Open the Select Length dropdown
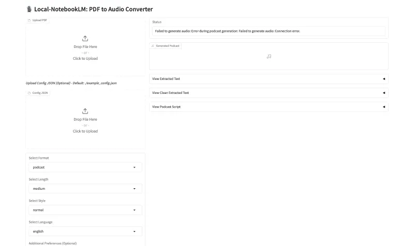The height and width of the screenshot is (246, 414). pyautogui.click(x=85, y=189)
